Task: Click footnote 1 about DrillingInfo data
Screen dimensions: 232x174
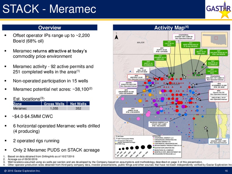Action: [x=41, y=156]
